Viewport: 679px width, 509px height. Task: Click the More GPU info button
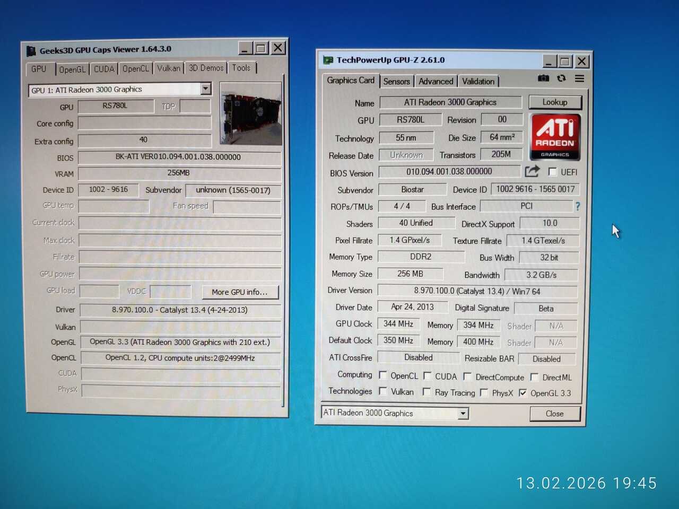pyautogui.click(x=240, y=292)
